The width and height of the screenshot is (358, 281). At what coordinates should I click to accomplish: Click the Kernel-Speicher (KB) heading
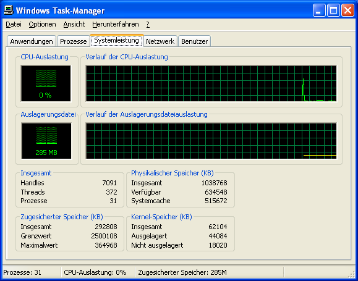[161, 217]
